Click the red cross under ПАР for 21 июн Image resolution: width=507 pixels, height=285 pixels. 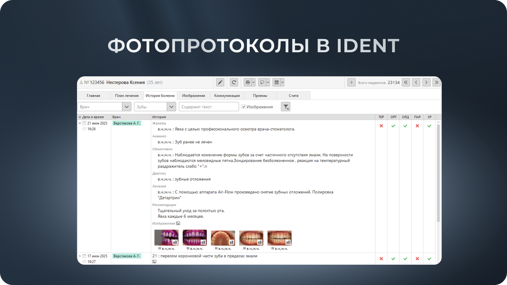417,126
